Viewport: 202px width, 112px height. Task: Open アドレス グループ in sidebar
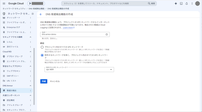[15, 105]
